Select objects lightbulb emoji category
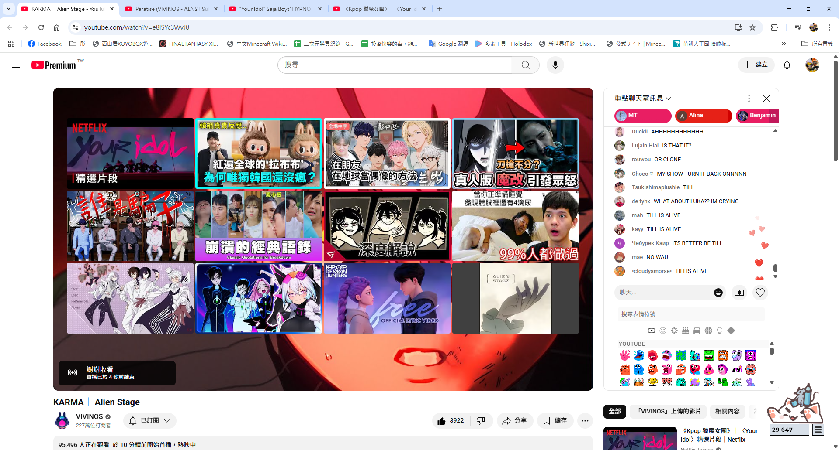Image resolution: width=839 pixels, height=450 pixels. tap(720, 331)
